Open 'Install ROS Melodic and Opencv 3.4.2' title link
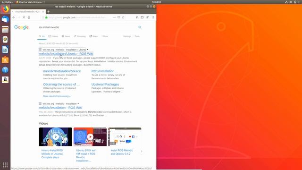 [x=122, y=152]
